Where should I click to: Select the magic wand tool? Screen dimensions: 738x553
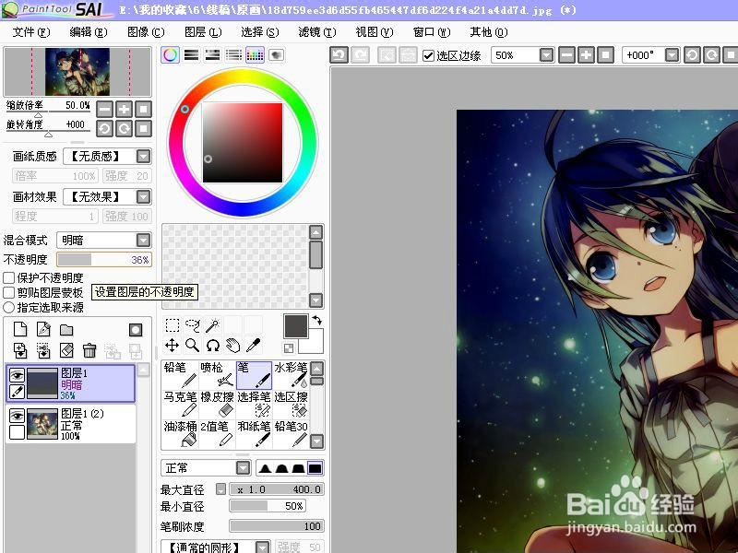pyautogui.click(x=213, y=325)
